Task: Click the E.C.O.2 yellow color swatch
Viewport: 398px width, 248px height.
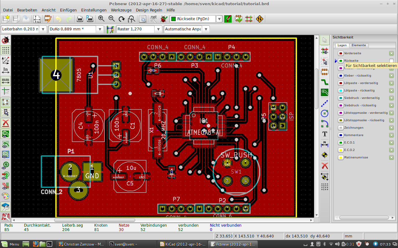Action: (340, 150)
